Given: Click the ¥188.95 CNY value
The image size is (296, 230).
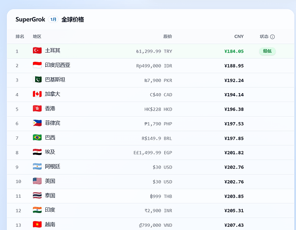Looking at the screenshot, I should (x=234, y=66).
